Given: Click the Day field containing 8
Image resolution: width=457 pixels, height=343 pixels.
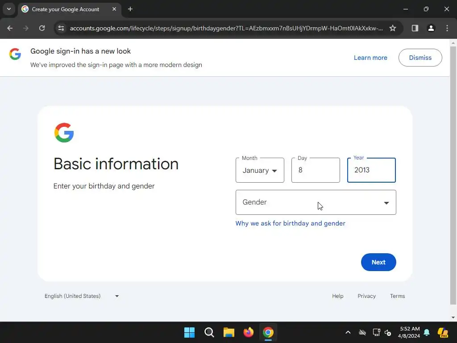Looking at the screenshot, I should 316,170.
